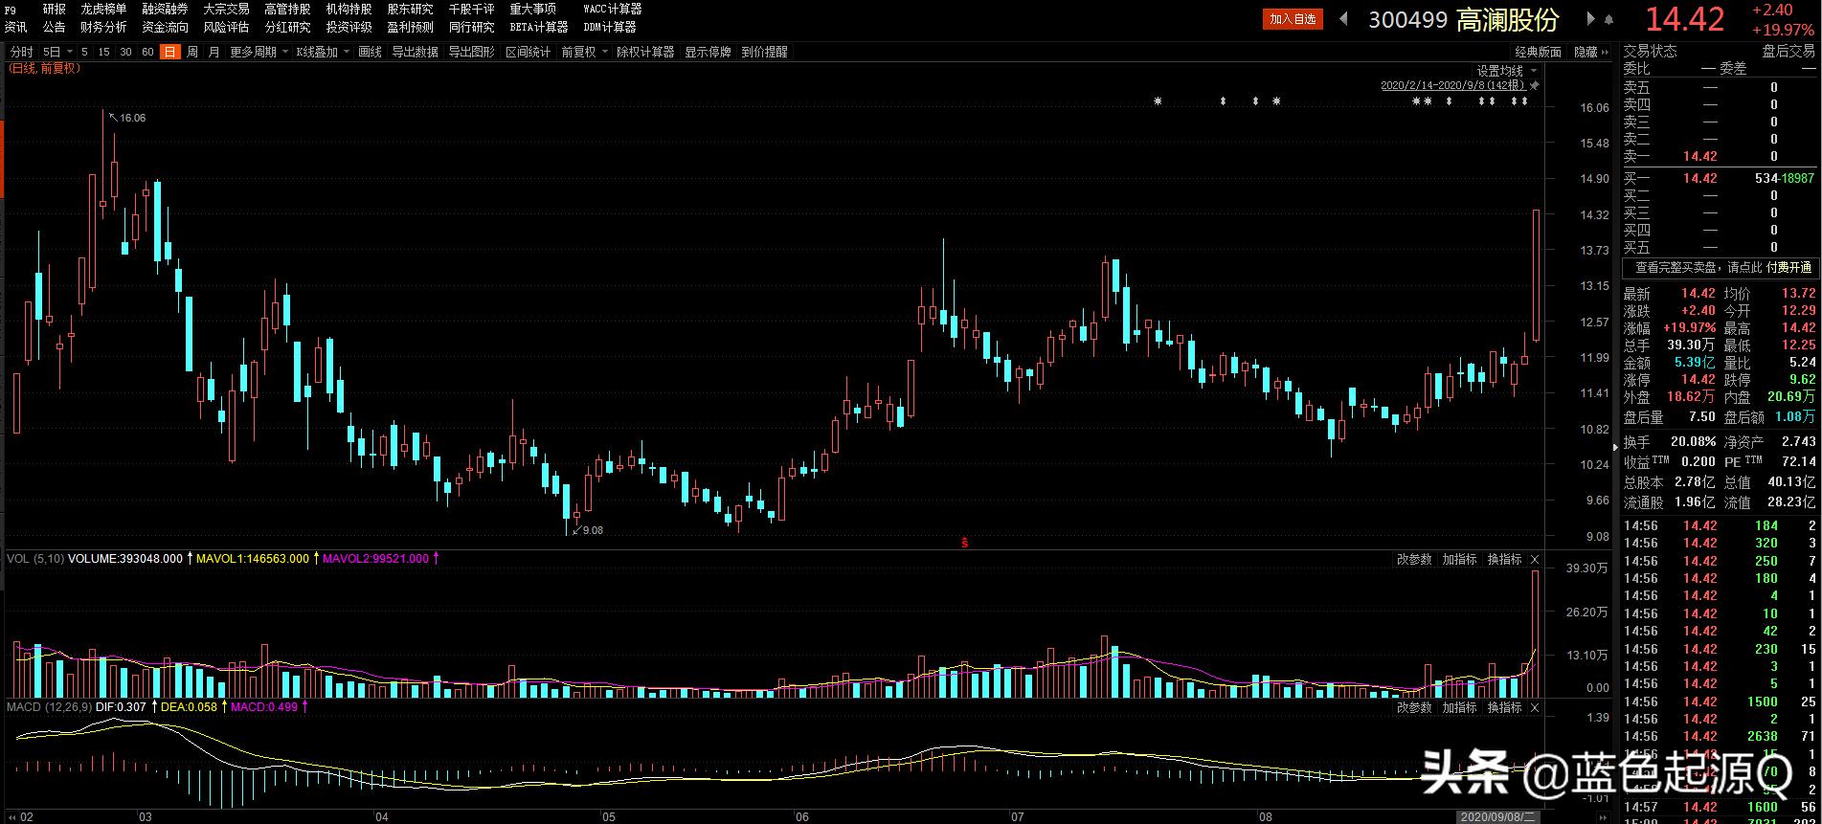The height and width of the screenshot is (824, 1822).
Task: Click 加指标 in the VOL panel
Action: (x=1459, y=559)
